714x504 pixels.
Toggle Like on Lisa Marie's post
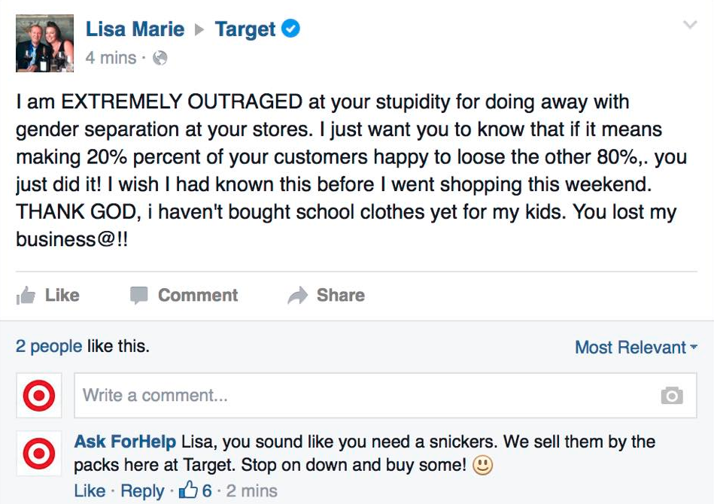(x=48, y=296)
